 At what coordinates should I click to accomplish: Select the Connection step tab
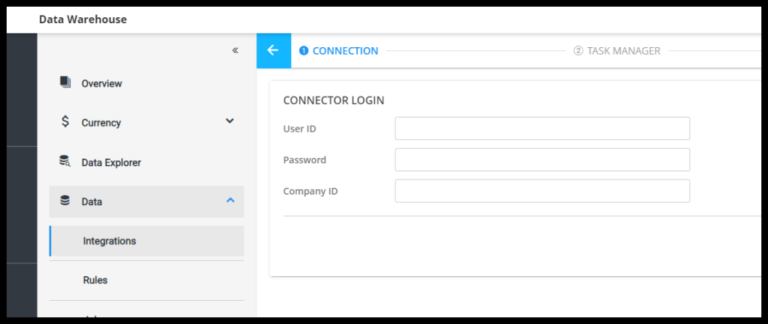pyautogui.click(x=345, y=51)
